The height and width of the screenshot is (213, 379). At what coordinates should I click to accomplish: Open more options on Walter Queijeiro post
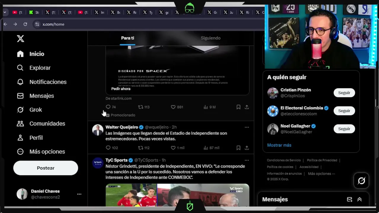click(x=247, y=127)
